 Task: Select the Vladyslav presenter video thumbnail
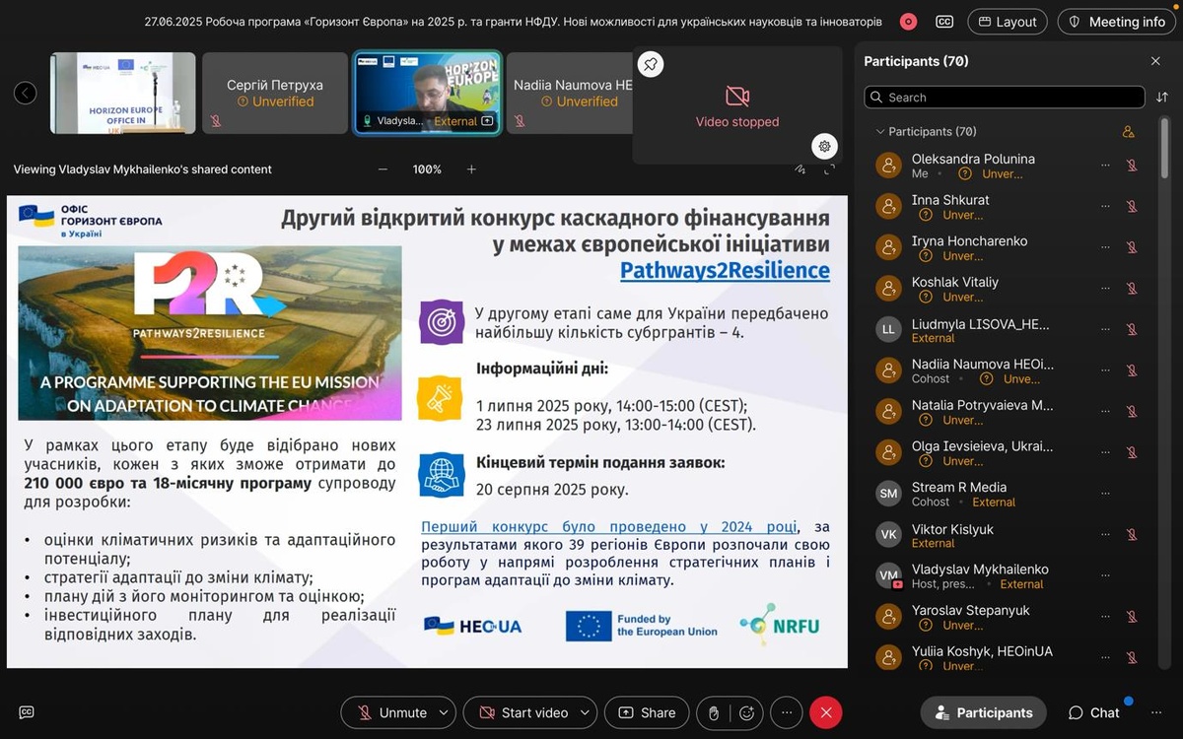428,93
